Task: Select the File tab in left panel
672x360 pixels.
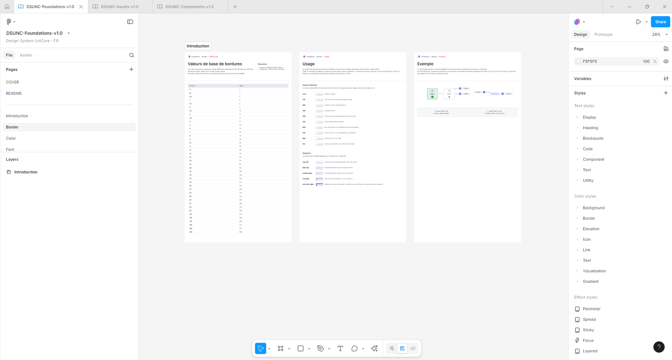Action: [x=9, y=55]
